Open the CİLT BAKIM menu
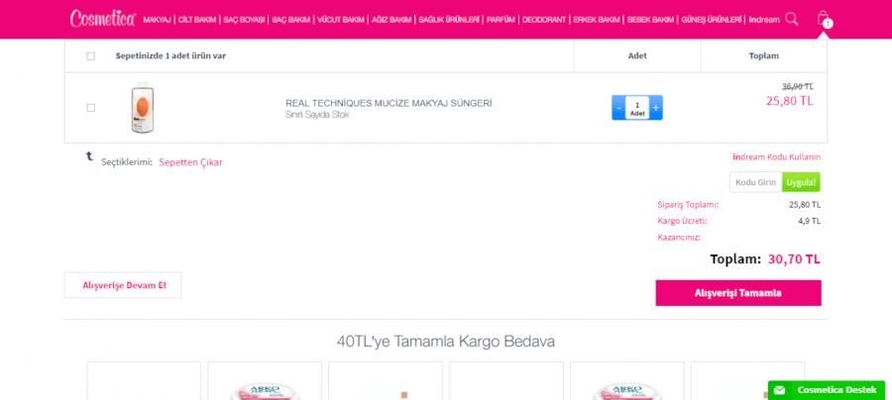The image size is (892, 400). [x=197, y=20]
